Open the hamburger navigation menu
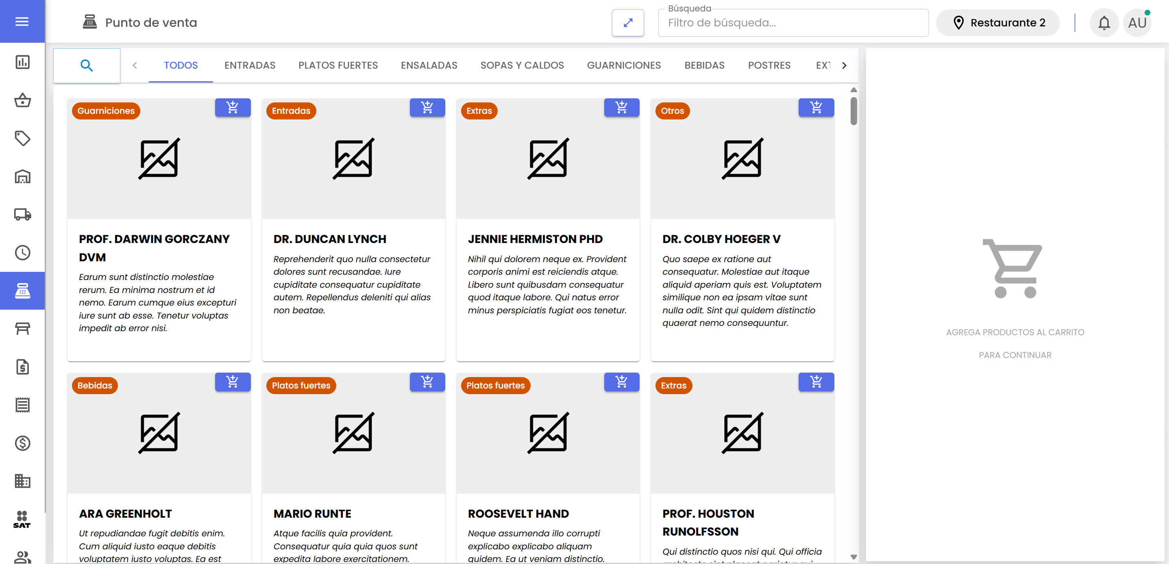This screenshot has height=564, width=1169. coord(22,21)
